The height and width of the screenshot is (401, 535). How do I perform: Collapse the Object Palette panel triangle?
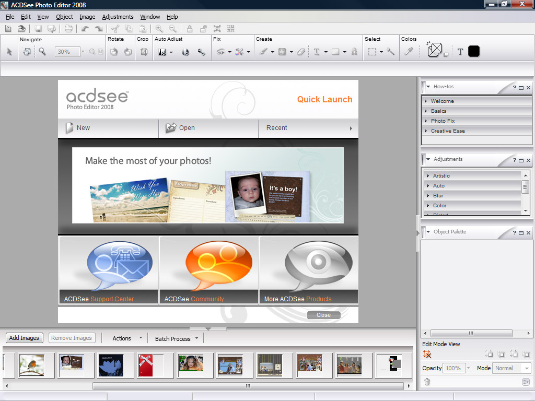[428, 231]
